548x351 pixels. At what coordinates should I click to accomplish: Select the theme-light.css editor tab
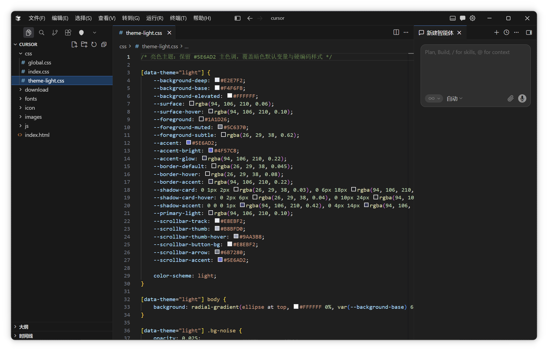(144, 33)
